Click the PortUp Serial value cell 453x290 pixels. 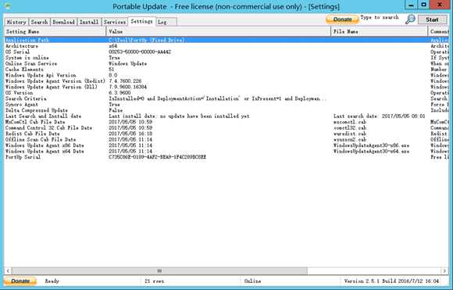158,157
